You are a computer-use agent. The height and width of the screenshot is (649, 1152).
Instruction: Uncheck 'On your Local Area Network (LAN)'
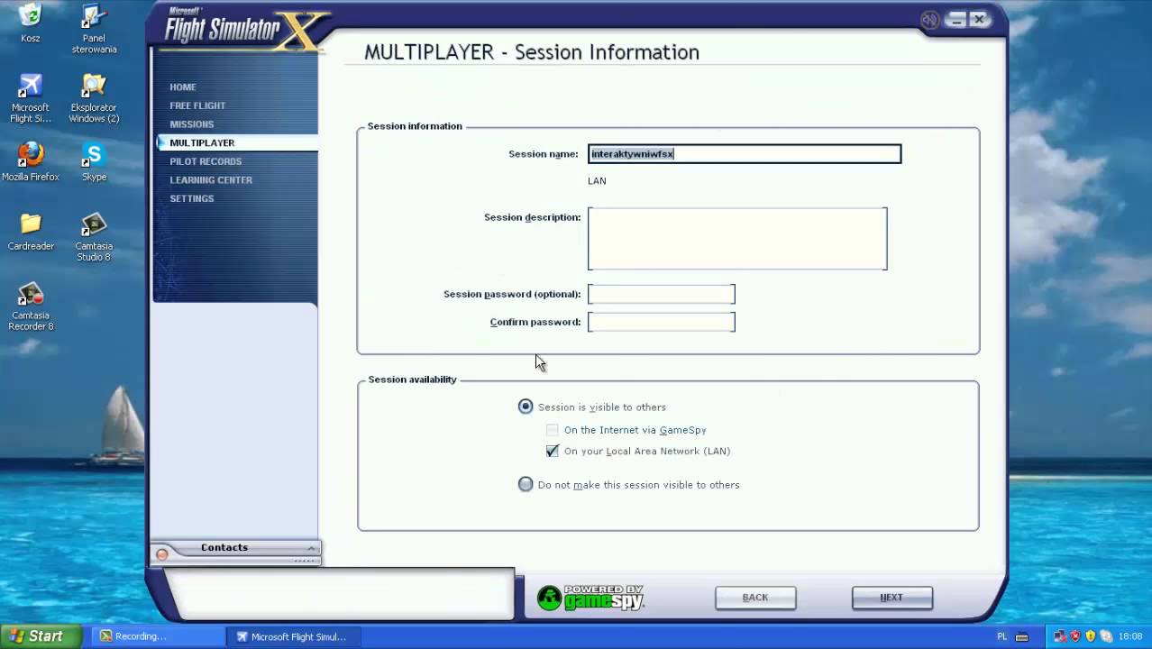coord(553,451)
